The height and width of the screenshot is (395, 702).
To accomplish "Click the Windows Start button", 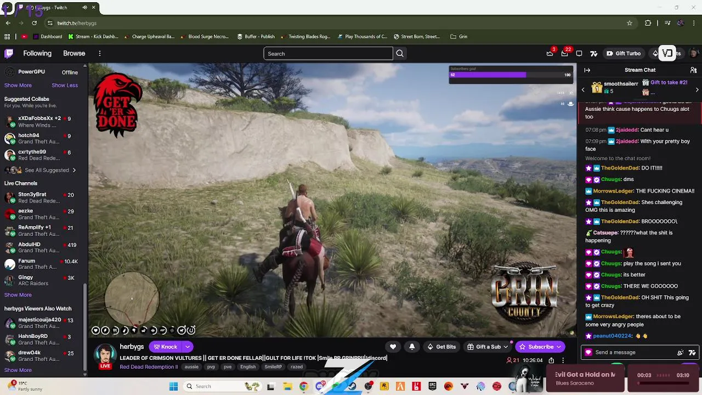I will click(173, 386).
